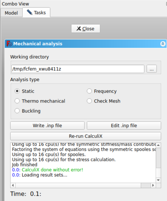Click the working directory path field
The image size is (167, 201).
tap(78, 69)
